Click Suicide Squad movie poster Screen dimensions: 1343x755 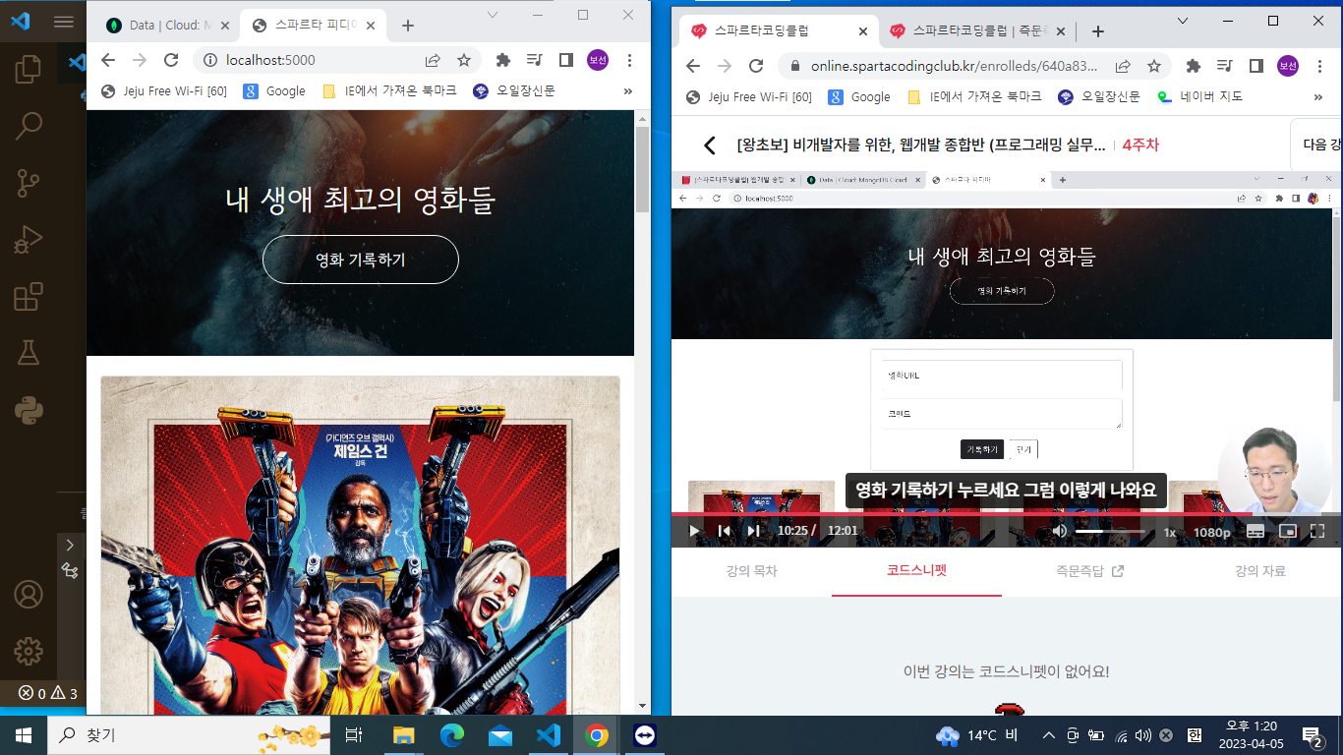pos(361,546)
